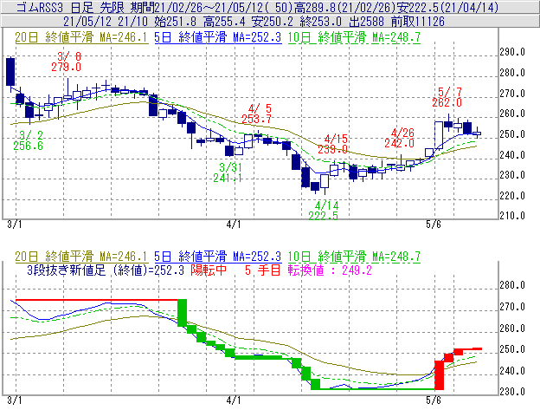Click the 3段抜き新値足 (終値)=252.3 label
540x410 pixels.
(106, 270)
